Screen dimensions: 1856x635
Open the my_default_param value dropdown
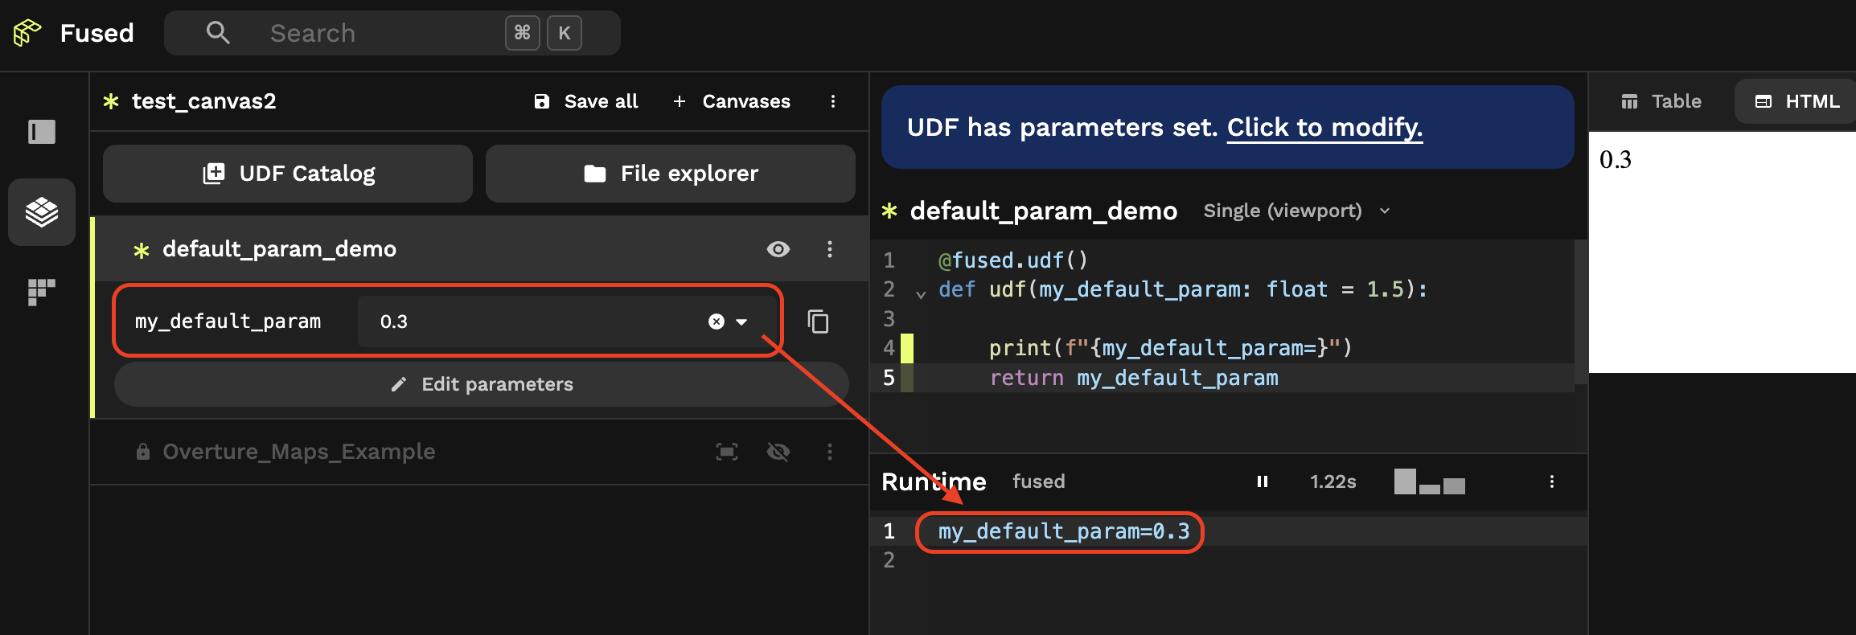click(x=740, y=322)
